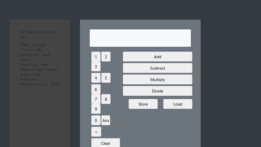The height and width of the screenshot is (147, 261).
Task: Select the number 5 key
Action: (106, 78)
